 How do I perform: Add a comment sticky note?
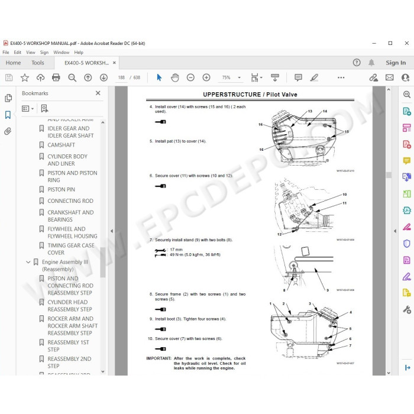[x=298, y=77]
